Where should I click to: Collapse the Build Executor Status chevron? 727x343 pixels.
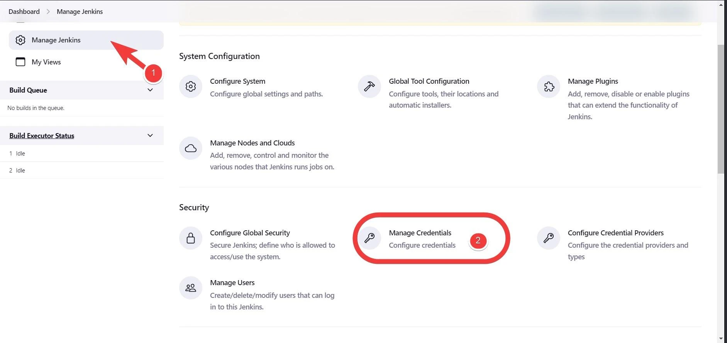[x=150, y=135]
